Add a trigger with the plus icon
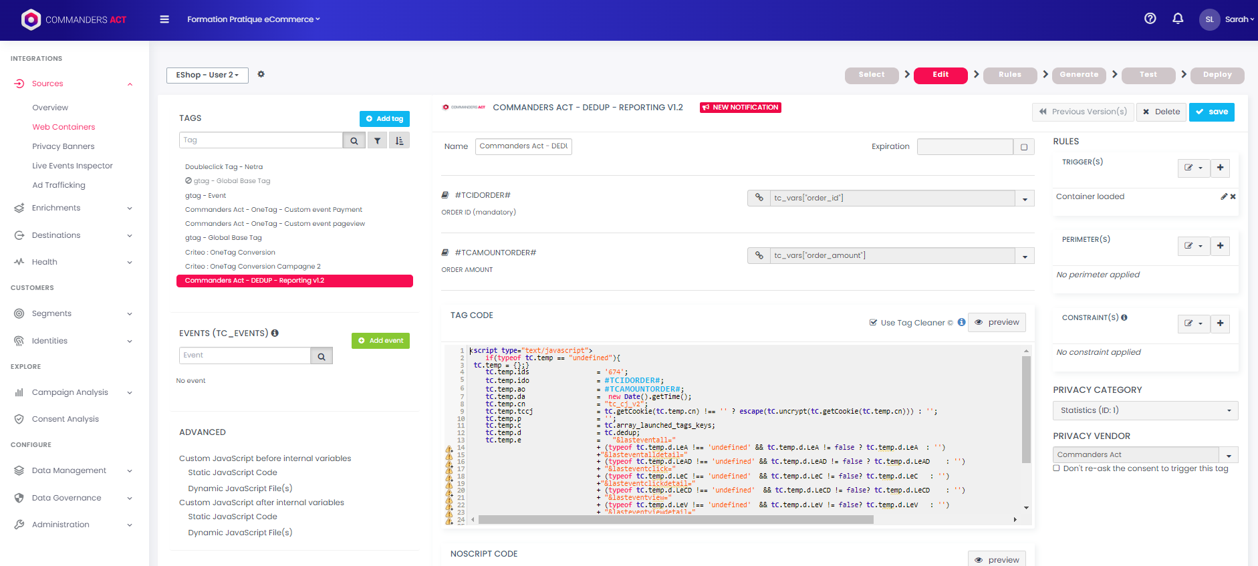The image size is (1258, 566). [1220, 168]
